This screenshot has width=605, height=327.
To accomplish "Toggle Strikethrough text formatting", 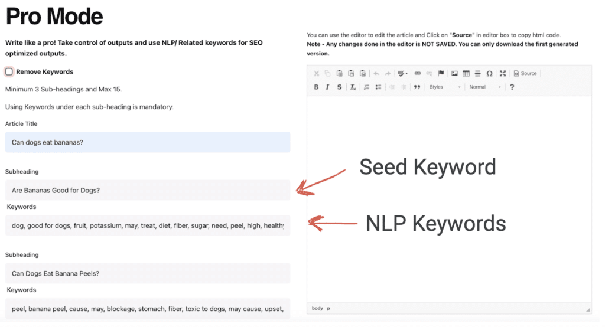I will [339, 87].
